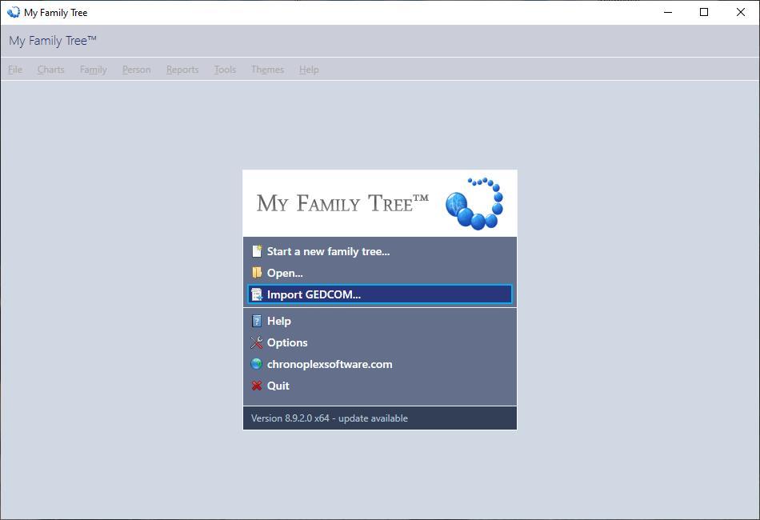
Task: Open the Themes menu
Action: point(267,70)
